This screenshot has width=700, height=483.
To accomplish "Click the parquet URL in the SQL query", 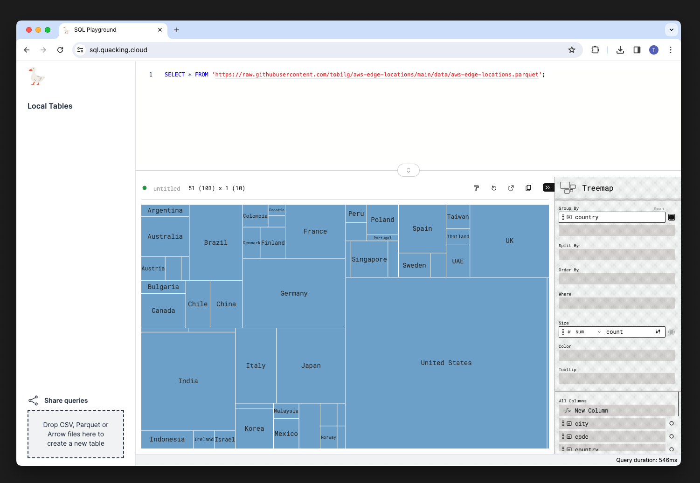I will 377,75.
